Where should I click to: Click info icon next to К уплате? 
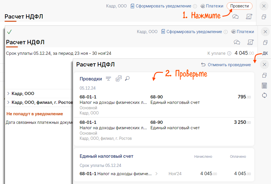[229, 53]
